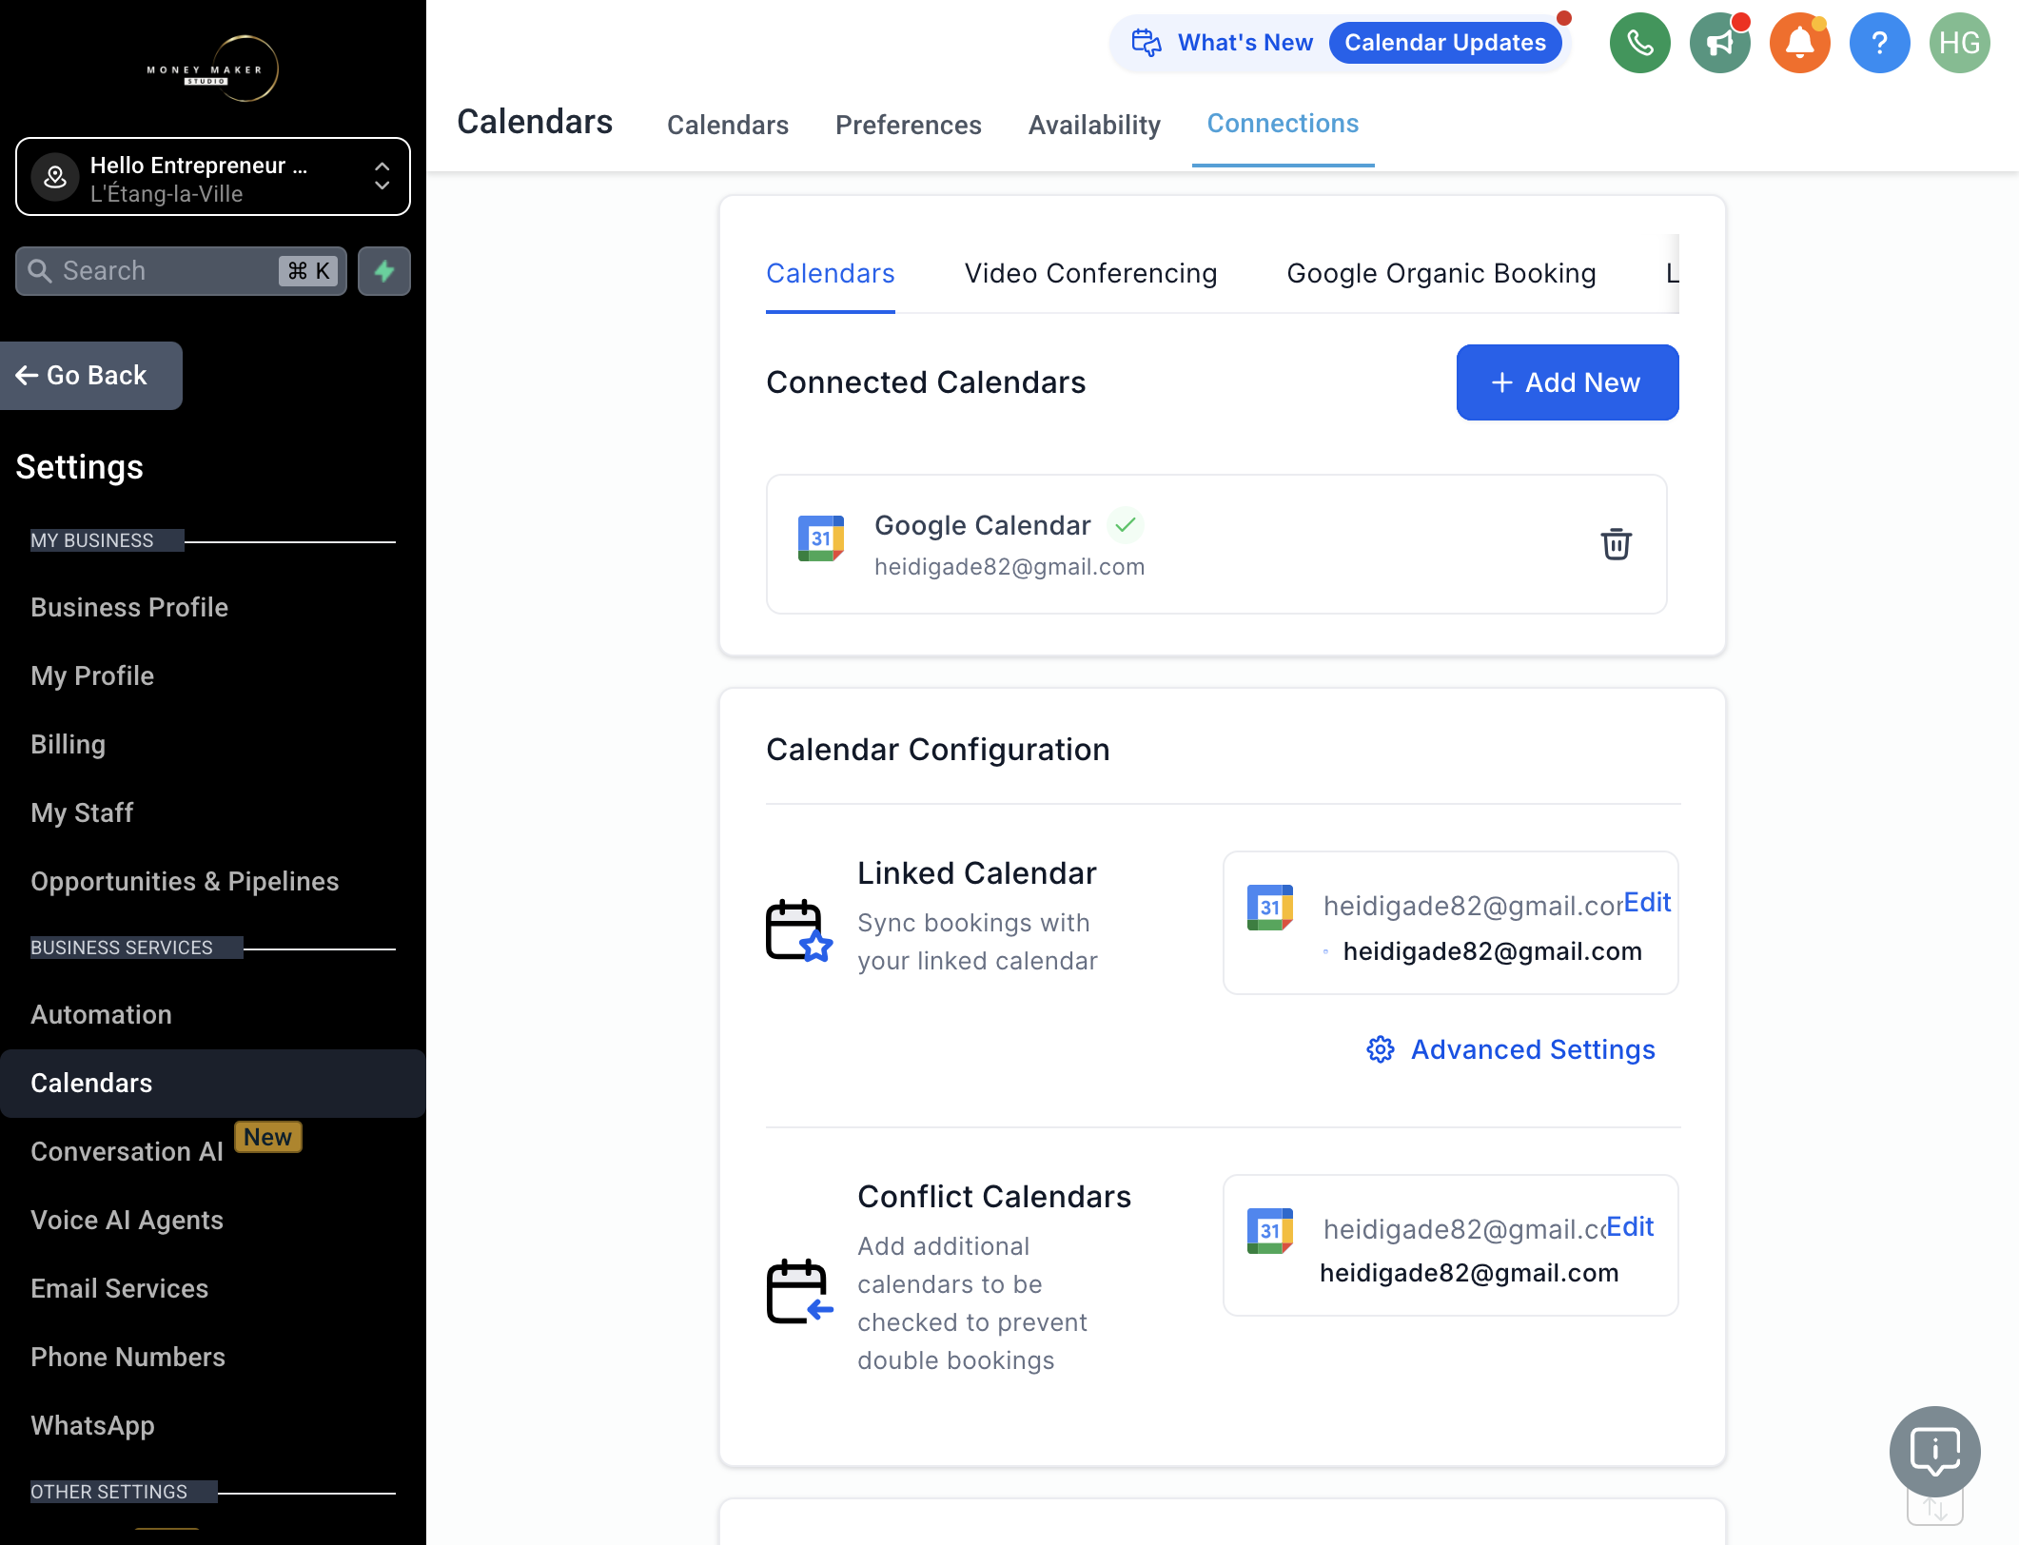Screen dimensions: 2019x1545
Task: Click the Calendar Updates badge
Action: [1445, 43]
